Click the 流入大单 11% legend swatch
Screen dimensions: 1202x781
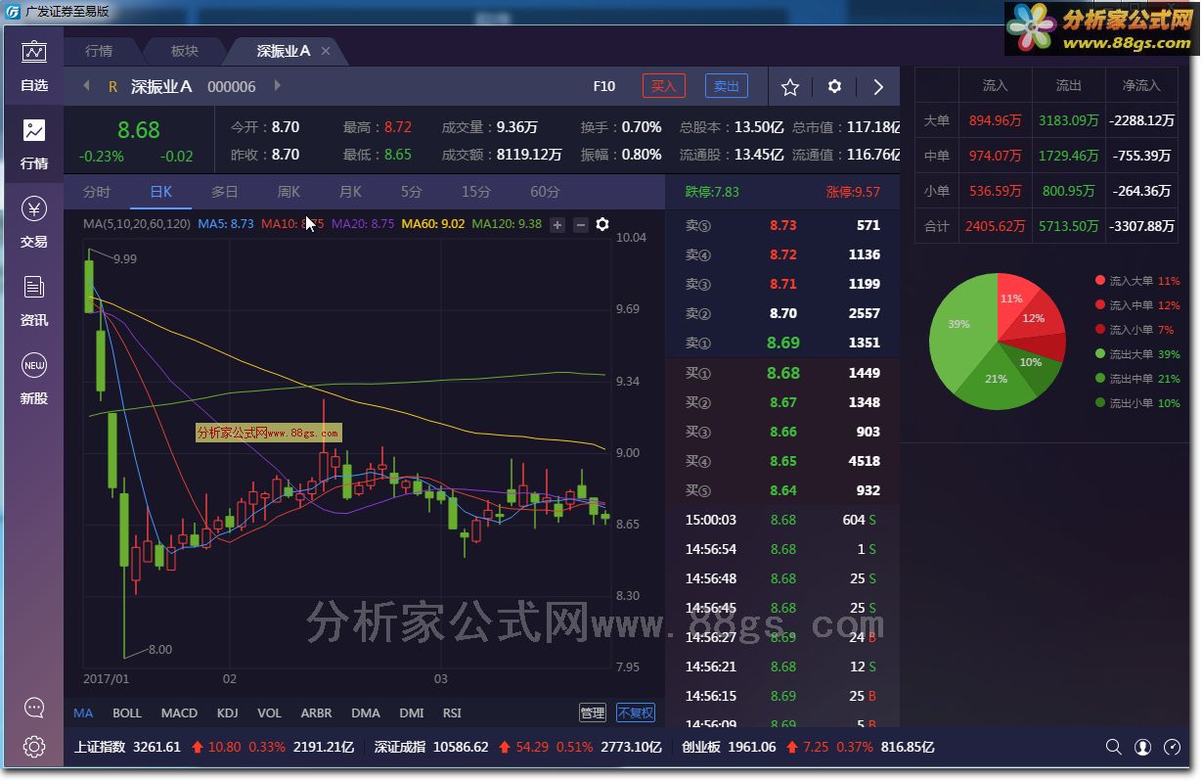[x=1100, y=281]
